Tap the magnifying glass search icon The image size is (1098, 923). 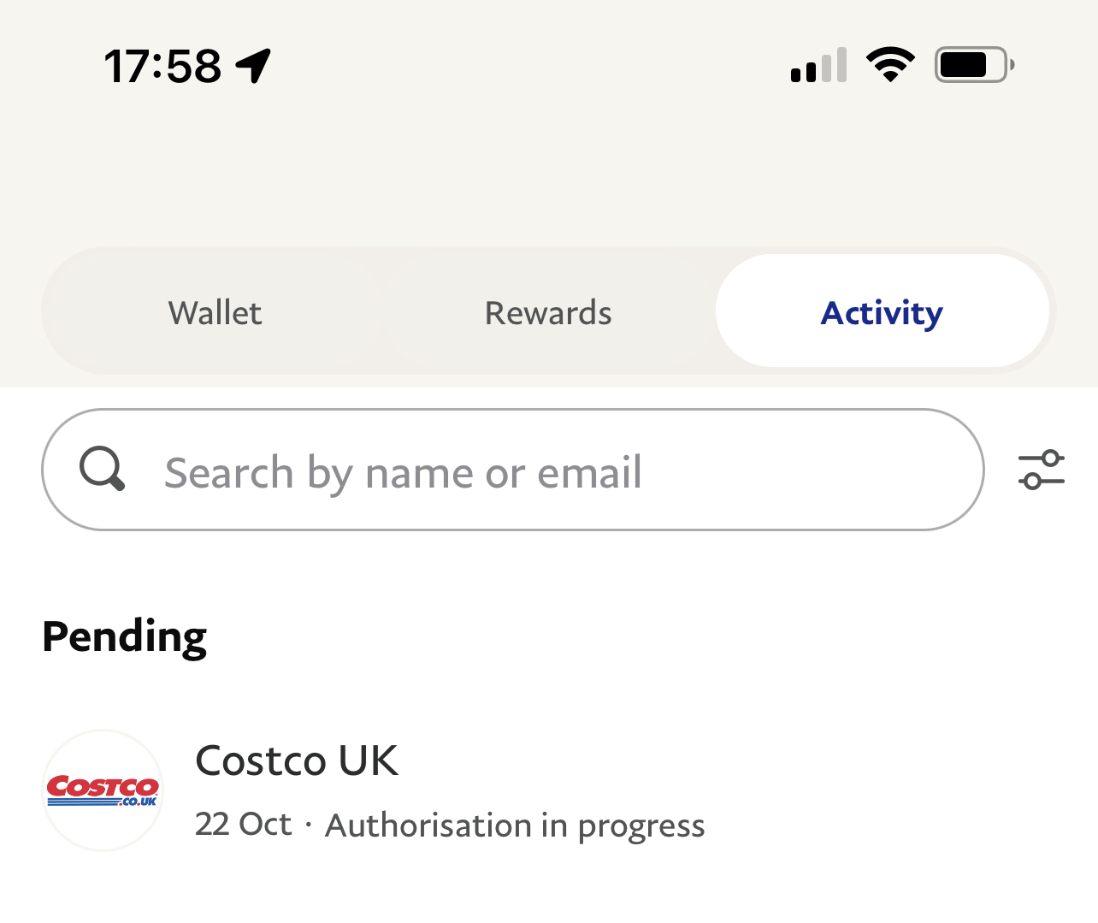(103, 469)
